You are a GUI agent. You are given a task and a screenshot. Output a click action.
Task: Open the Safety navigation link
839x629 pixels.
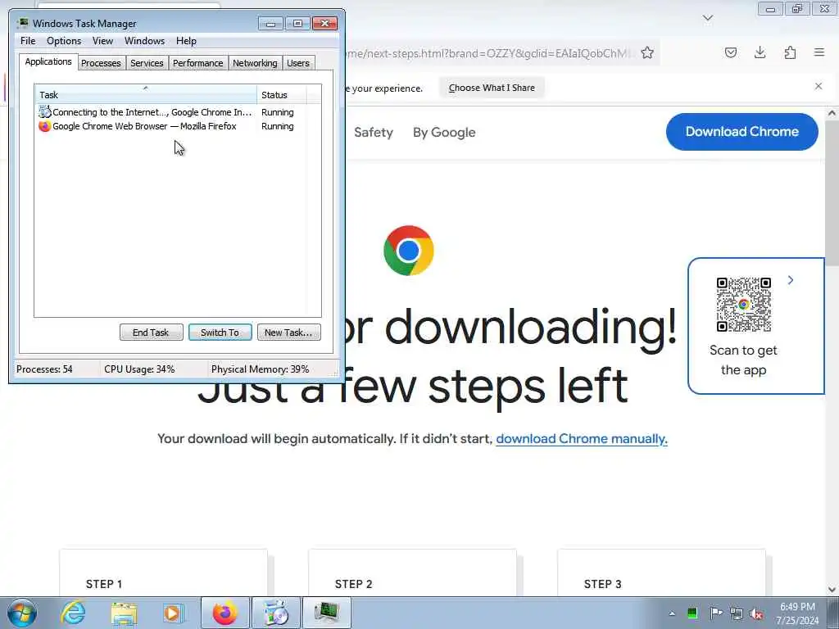pyautogui.click(x=374, y=132)
